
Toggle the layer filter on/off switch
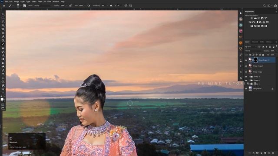pos(277,46)
